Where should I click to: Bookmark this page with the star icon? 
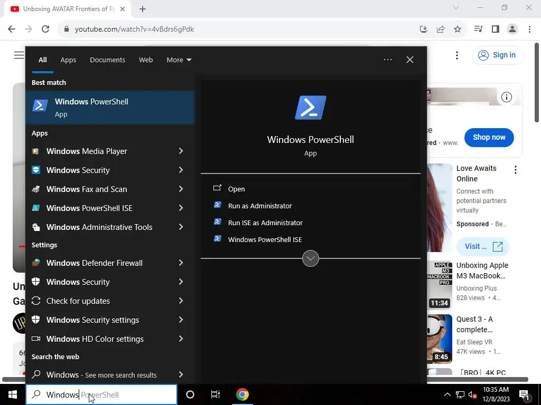tap(458, 30)
